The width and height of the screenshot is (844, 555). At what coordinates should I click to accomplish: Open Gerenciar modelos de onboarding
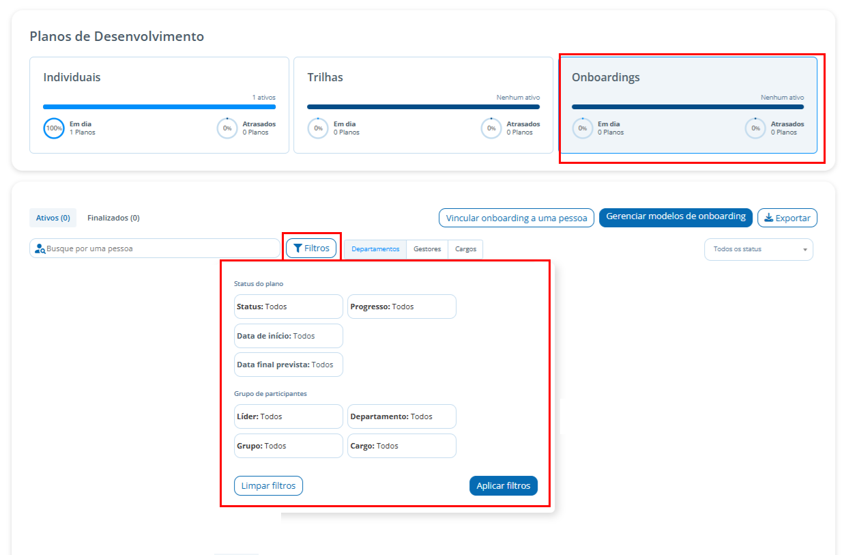[x=675, y=218]
